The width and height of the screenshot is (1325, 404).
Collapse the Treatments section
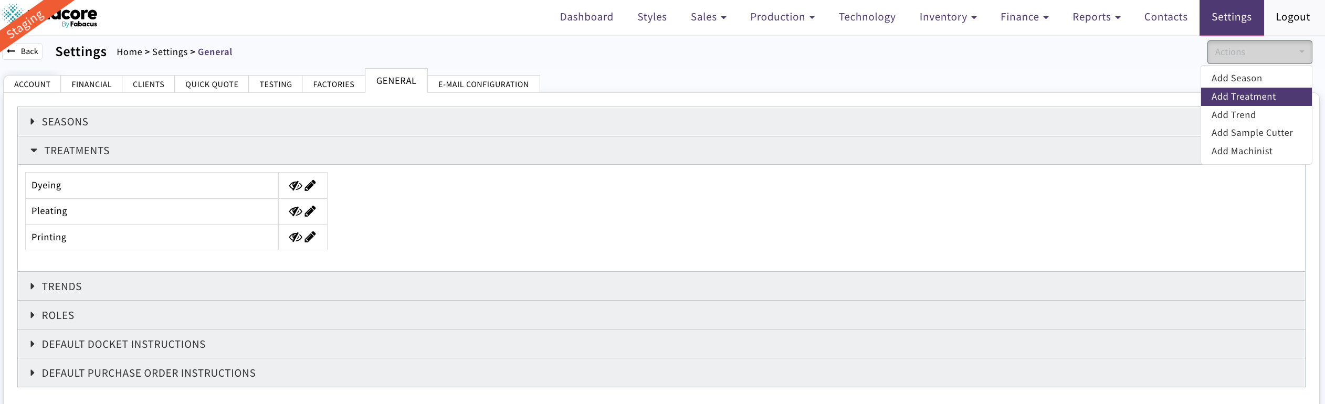[77, 151]
